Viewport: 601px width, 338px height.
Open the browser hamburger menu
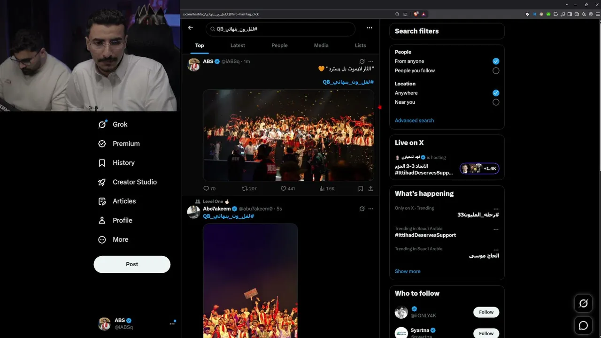597,14
